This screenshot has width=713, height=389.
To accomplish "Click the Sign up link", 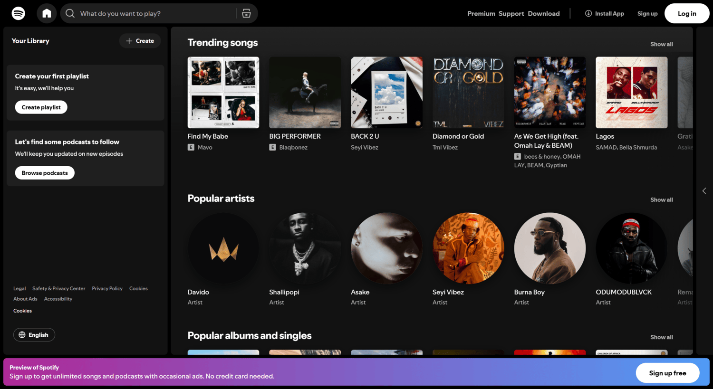I will pyautogui.click(x=647, y=13).
